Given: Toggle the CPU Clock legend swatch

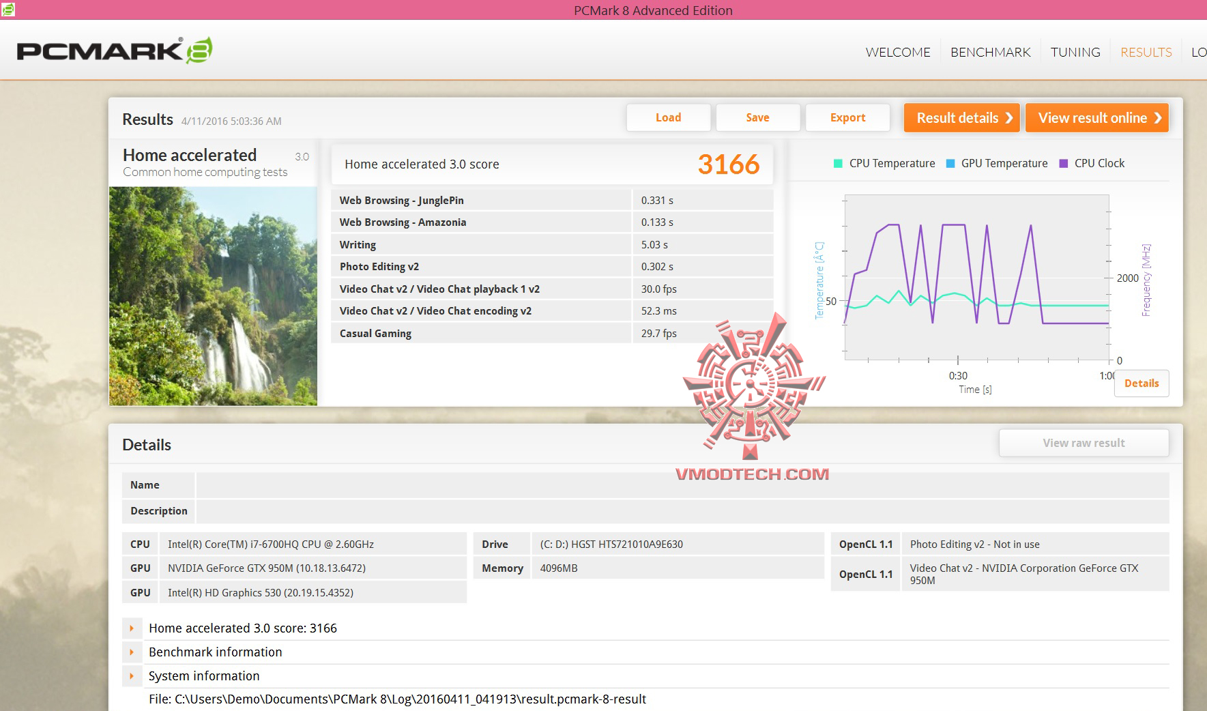Looking at the screenshot, I should [x=1063, y=164].
